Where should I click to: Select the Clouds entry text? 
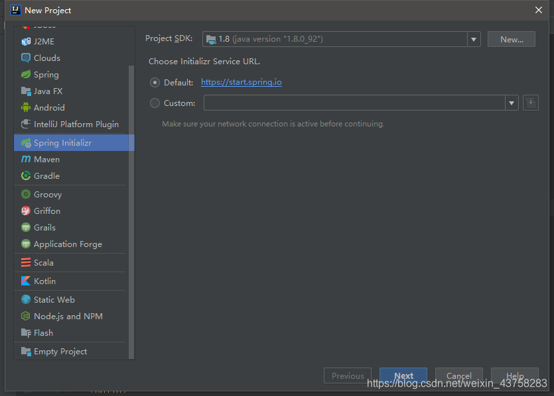47,58
